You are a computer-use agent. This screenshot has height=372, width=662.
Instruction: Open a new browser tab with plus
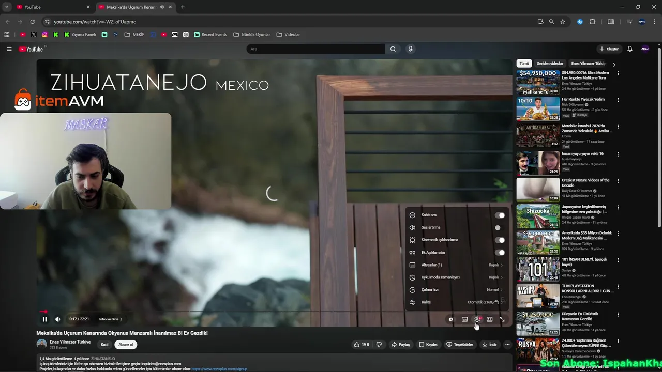tap(183, 7)
